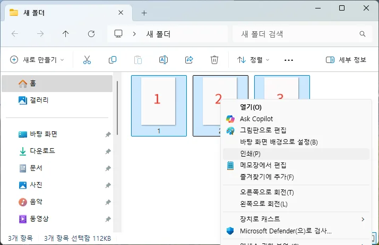The image size is (379, 245).
Task: Click 새 폴더 in the address bar
Action: (x=158, y=34)
